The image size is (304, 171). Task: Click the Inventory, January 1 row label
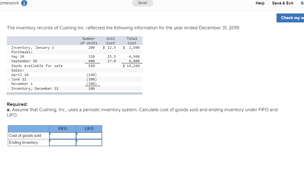[33, 48]
